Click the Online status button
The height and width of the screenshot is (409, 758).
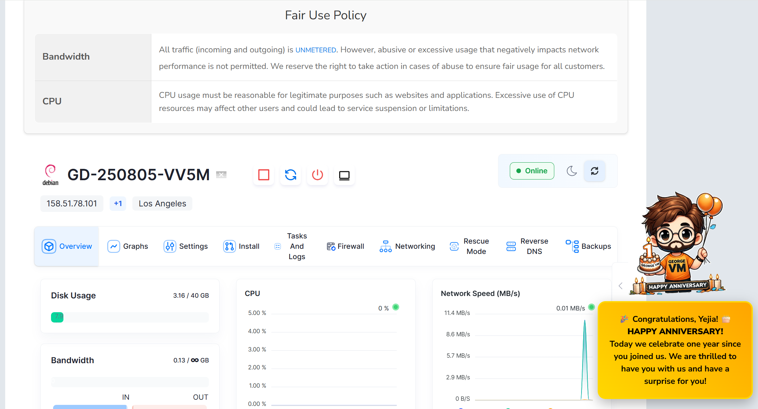(532, 171)
